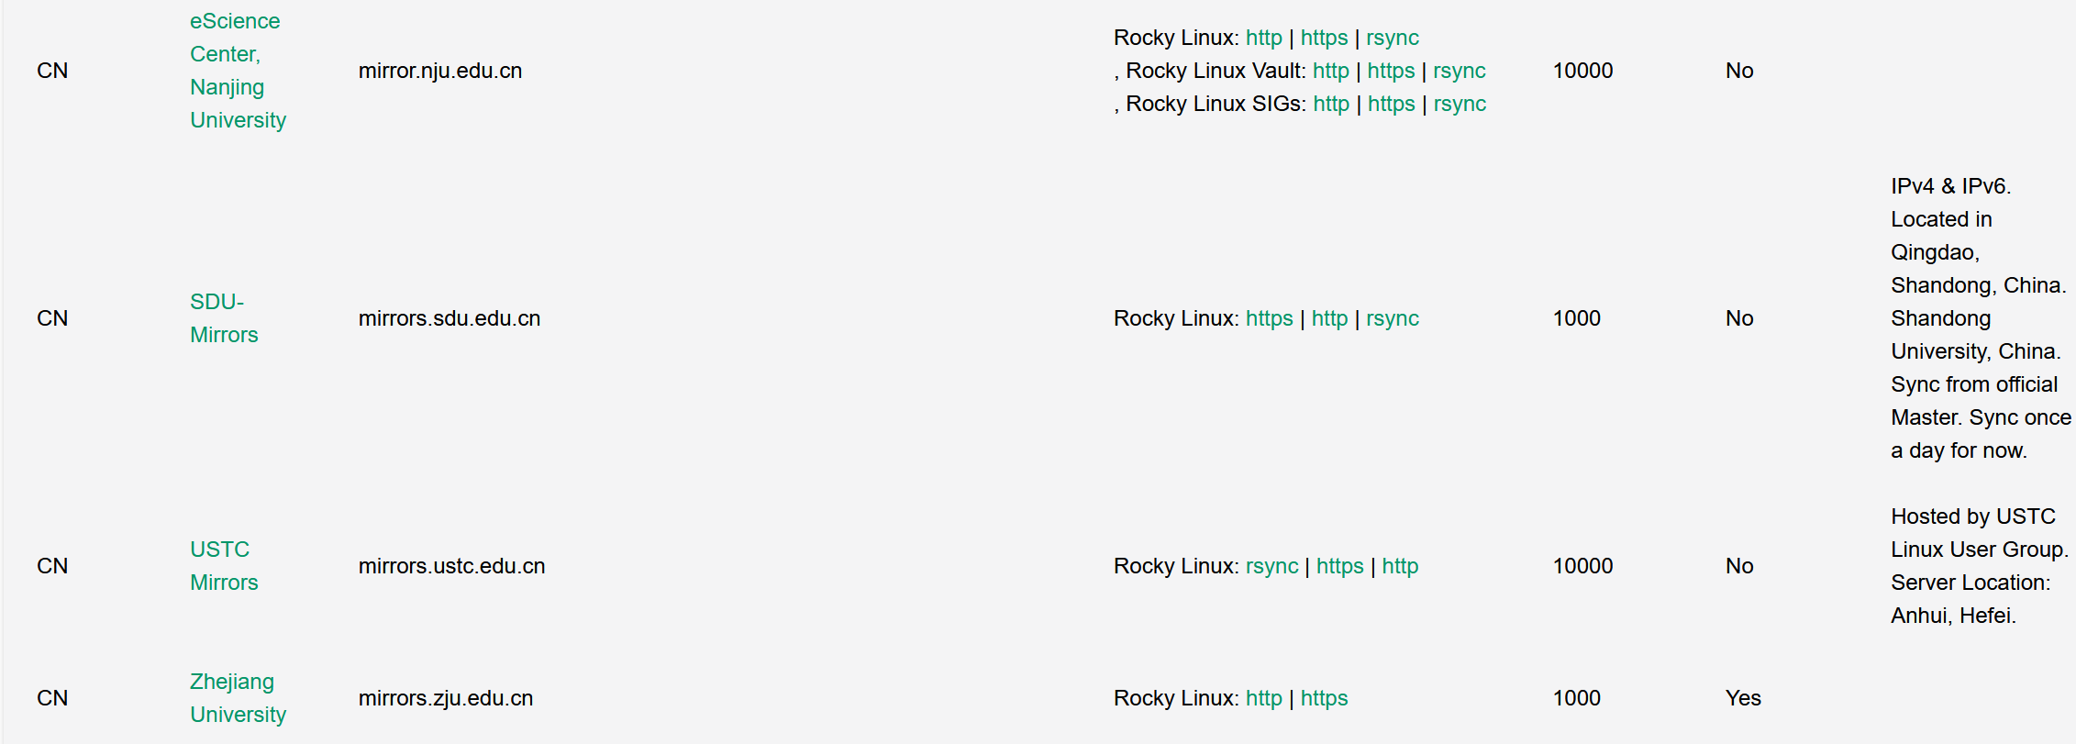Open the USTC Mirrors site link
This screenshot has width=2076, height=744.
(x=224, y=565)
